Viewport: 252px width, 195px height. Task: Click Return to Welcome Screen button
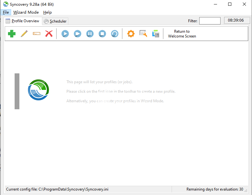[182, 34]
